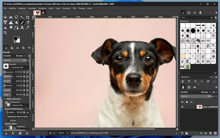Select the Warp Transform tool

click(x=11, y=22)
